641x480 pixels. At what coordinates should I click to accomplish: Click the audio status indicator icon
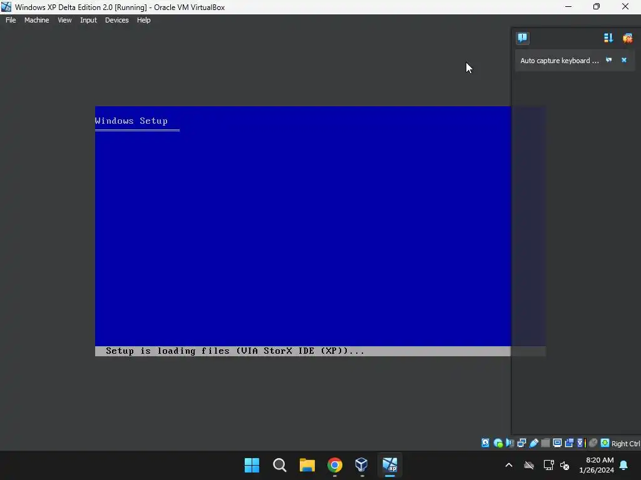(x=510, y=443)
